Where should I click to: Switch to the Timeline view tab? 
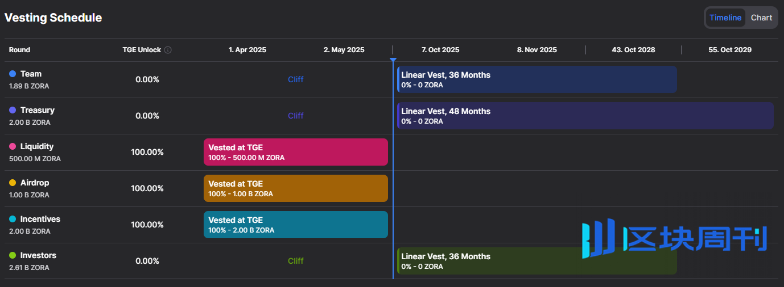pyautogui.click(x=725, y=18)
